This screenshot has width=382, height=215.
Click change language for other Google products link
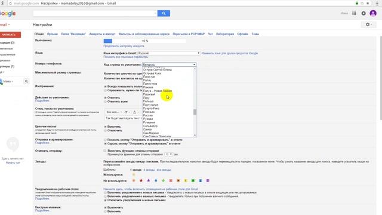[229, 53]
